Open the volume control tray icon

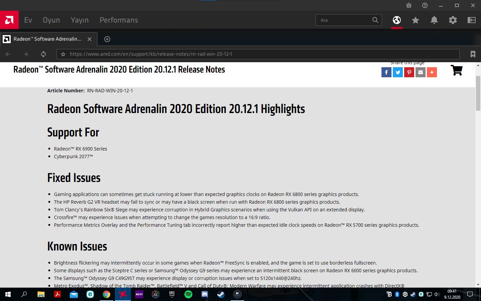[437, 294]
